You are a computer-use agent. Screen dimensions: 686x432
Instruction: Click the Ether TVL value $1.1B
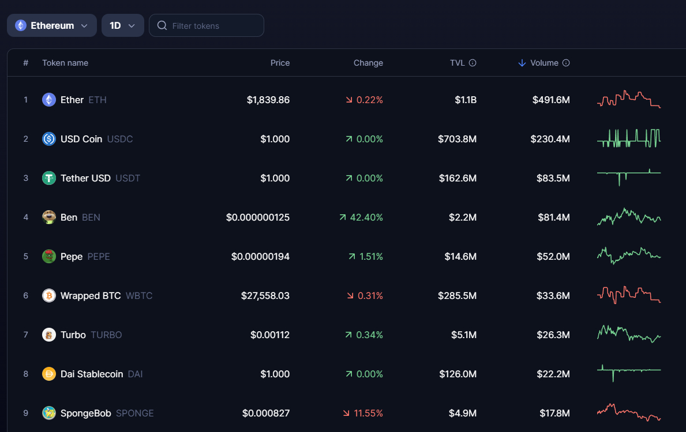tap(466, 100)
